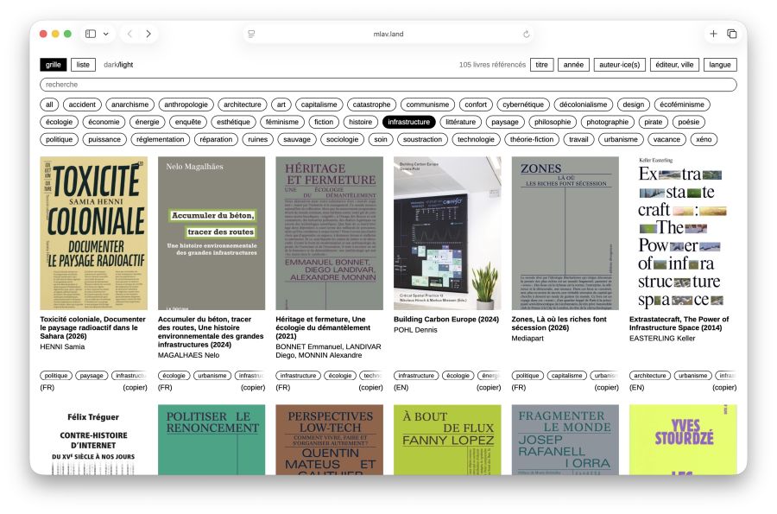The height and width of the screenshot is (514, 777).
Task: Click architecture tag under Extrastatecraft
Action: pyautogui.click(x=650, y=376)
